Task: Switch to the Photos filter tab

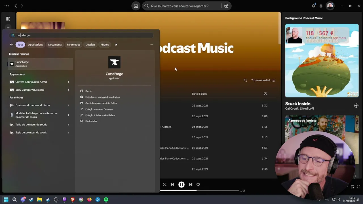Action: [x=105, y=44]
